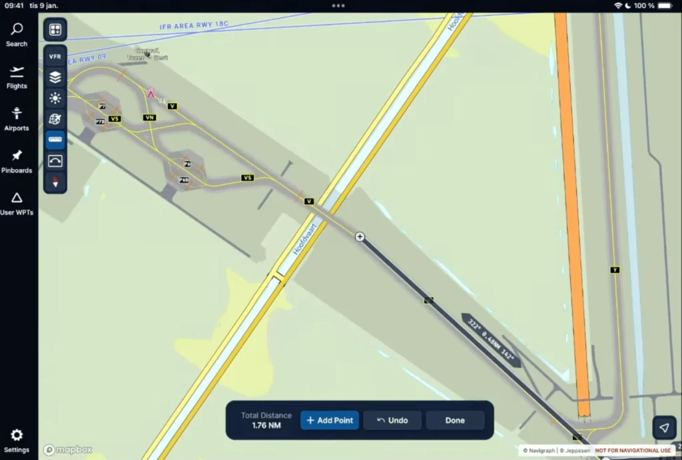Screen dimensions: 682x460
Task: Center map using the location arrow
Action: pos(664,427)
